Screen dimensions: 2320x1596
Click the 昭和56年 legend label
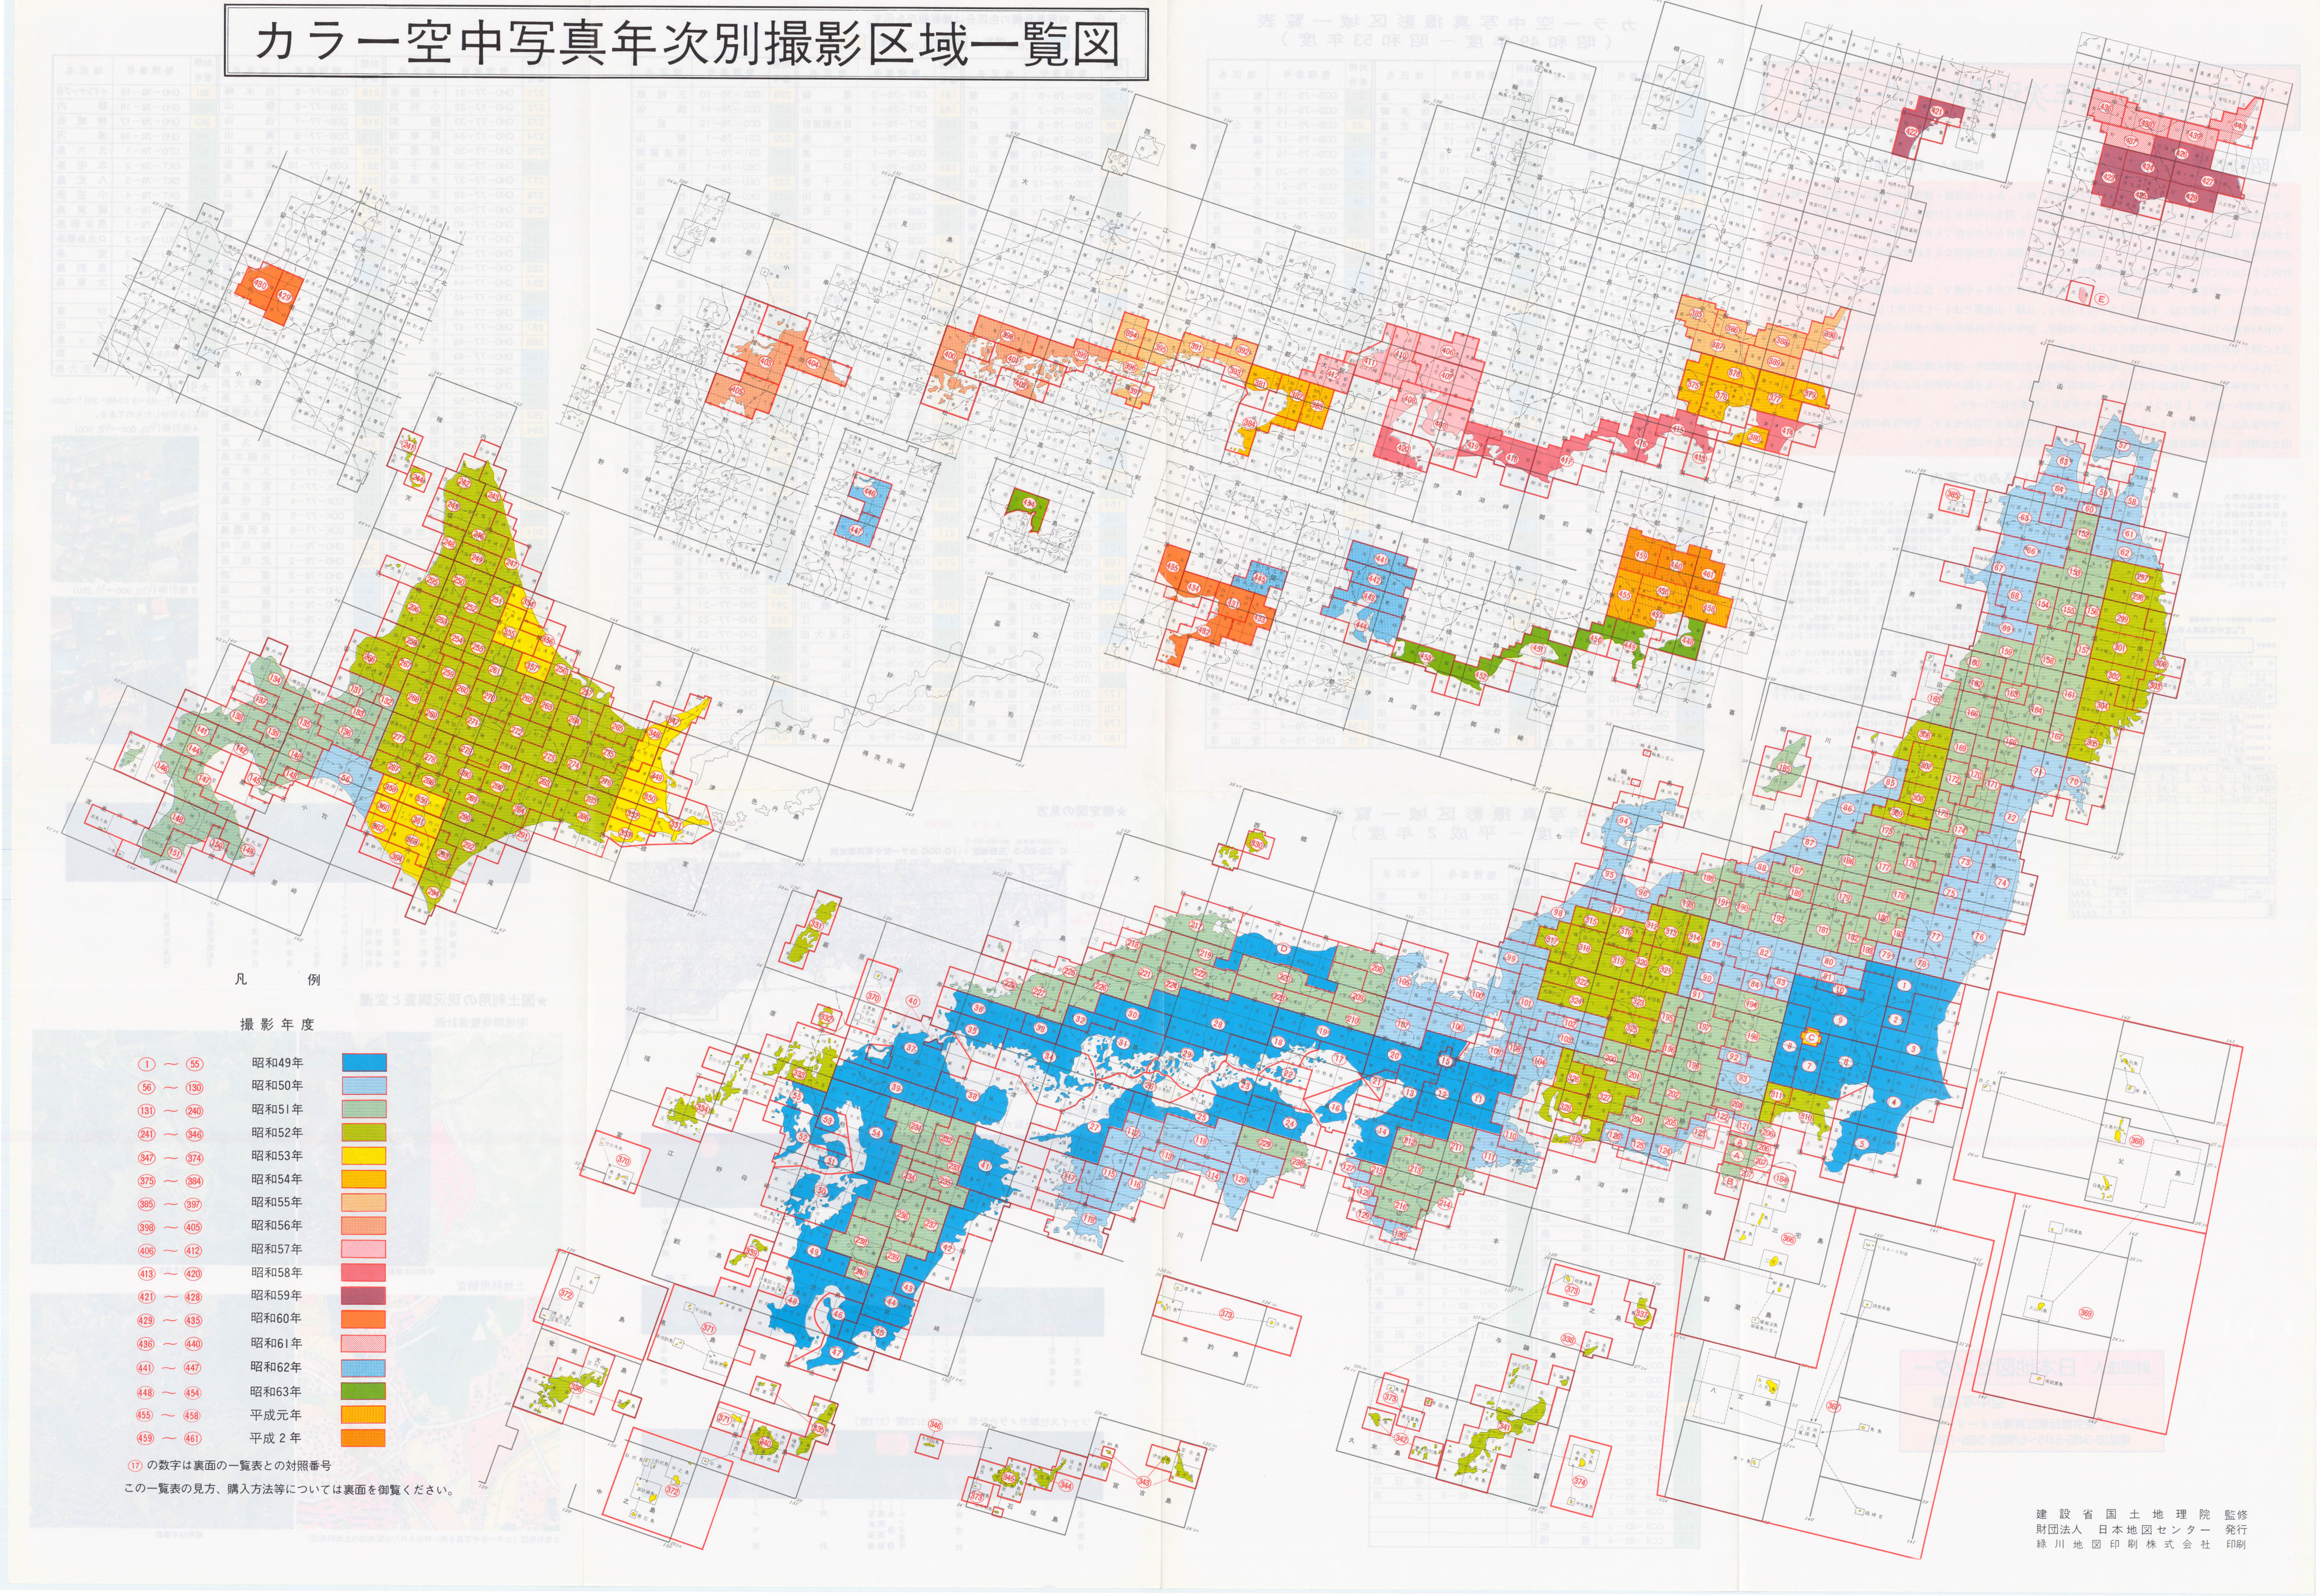[x=277, y=1226]
